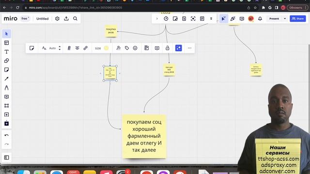Select the Pen drawing tool

point(6,88)
